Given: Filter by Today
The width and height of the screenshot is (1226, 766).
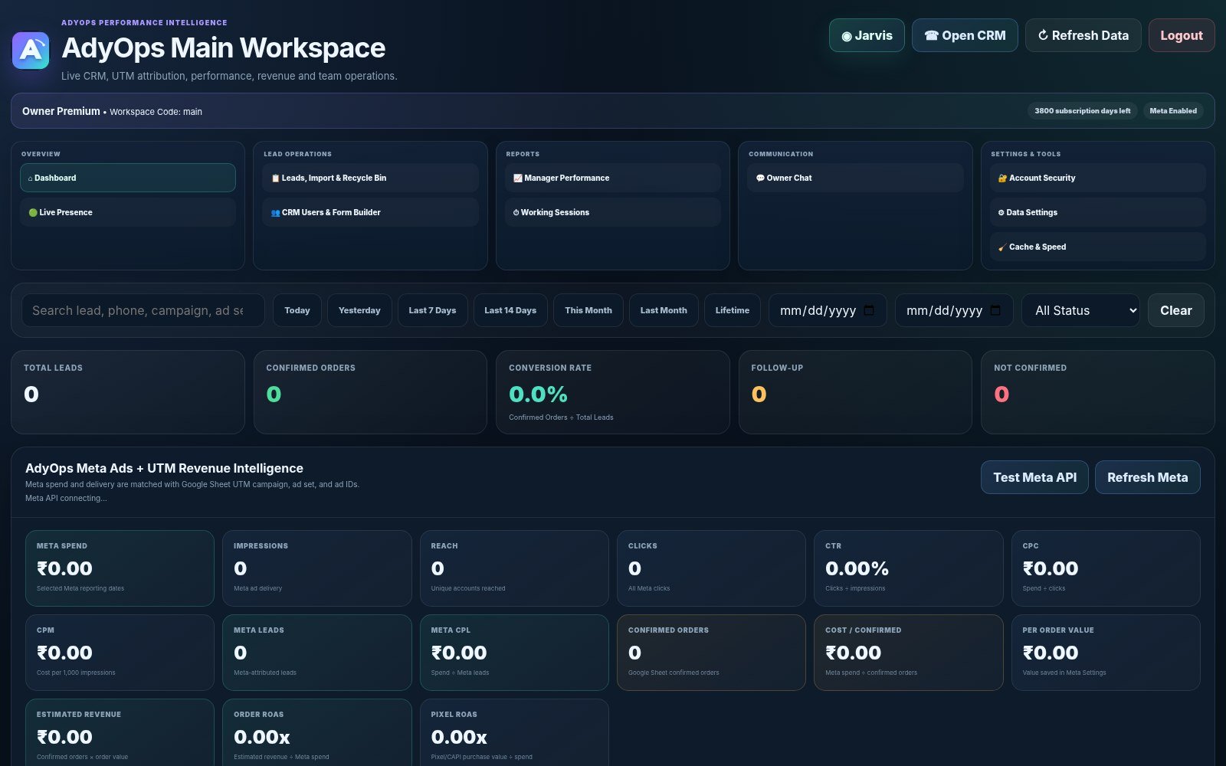Looking at the screenshot, I should [297, 310].
